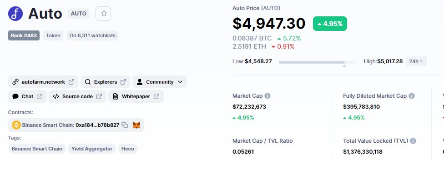Click link chain icon beside autofarm.network
Image resolution: width=444 pixels, height=170 pixels.
coord(15,82)
